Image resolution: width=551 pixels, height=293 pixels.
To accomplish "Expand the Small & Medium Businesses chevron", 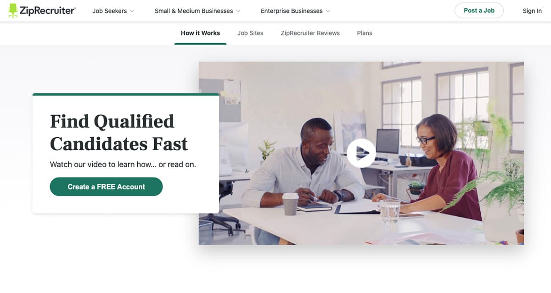I will (x=238, y=11).
